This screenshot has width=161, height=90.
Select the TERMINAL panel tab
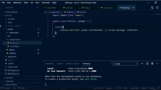tap(87, 64)
